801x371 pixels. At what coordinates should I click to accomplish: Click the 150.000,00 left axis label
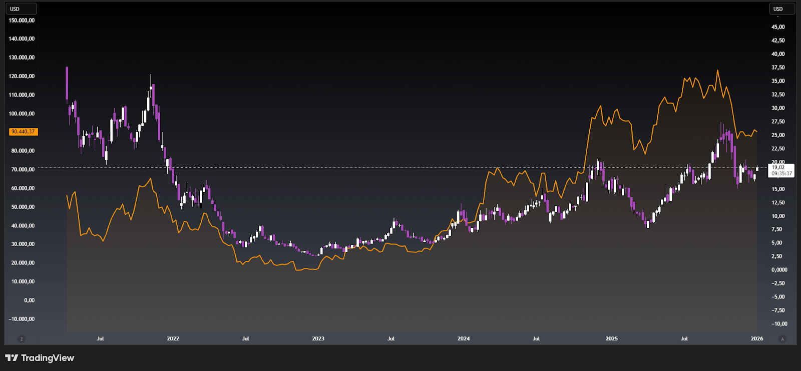pyautogui.click(x=22, y=20)
